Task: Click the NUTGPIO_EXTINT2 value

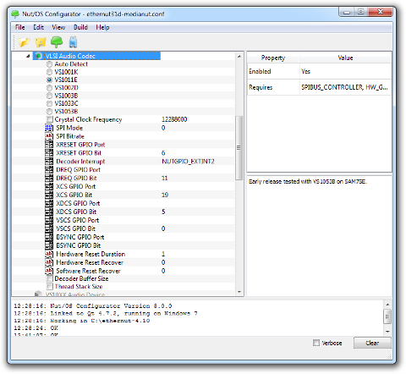Action: (x=188, y=162)
